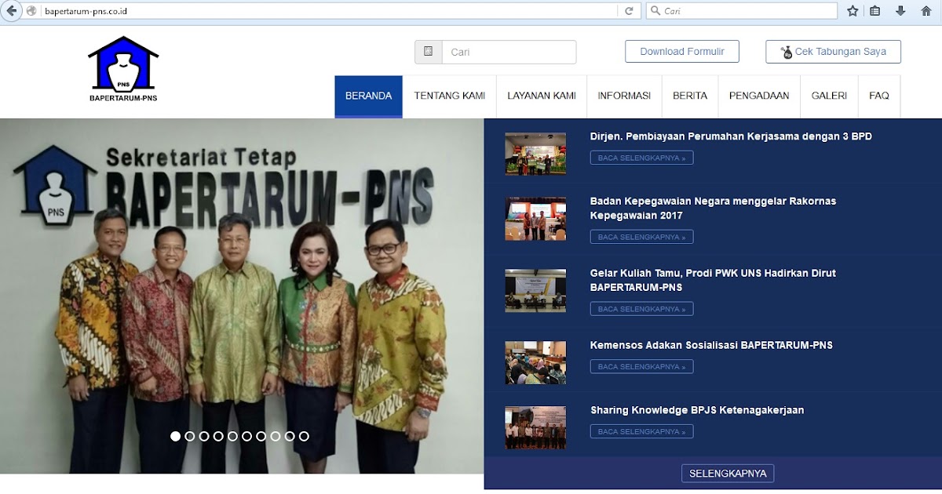The height and width of the screenshot is (494, 942).
Task: Open PENGADAAN menu item
Action: tap(759, 96)
